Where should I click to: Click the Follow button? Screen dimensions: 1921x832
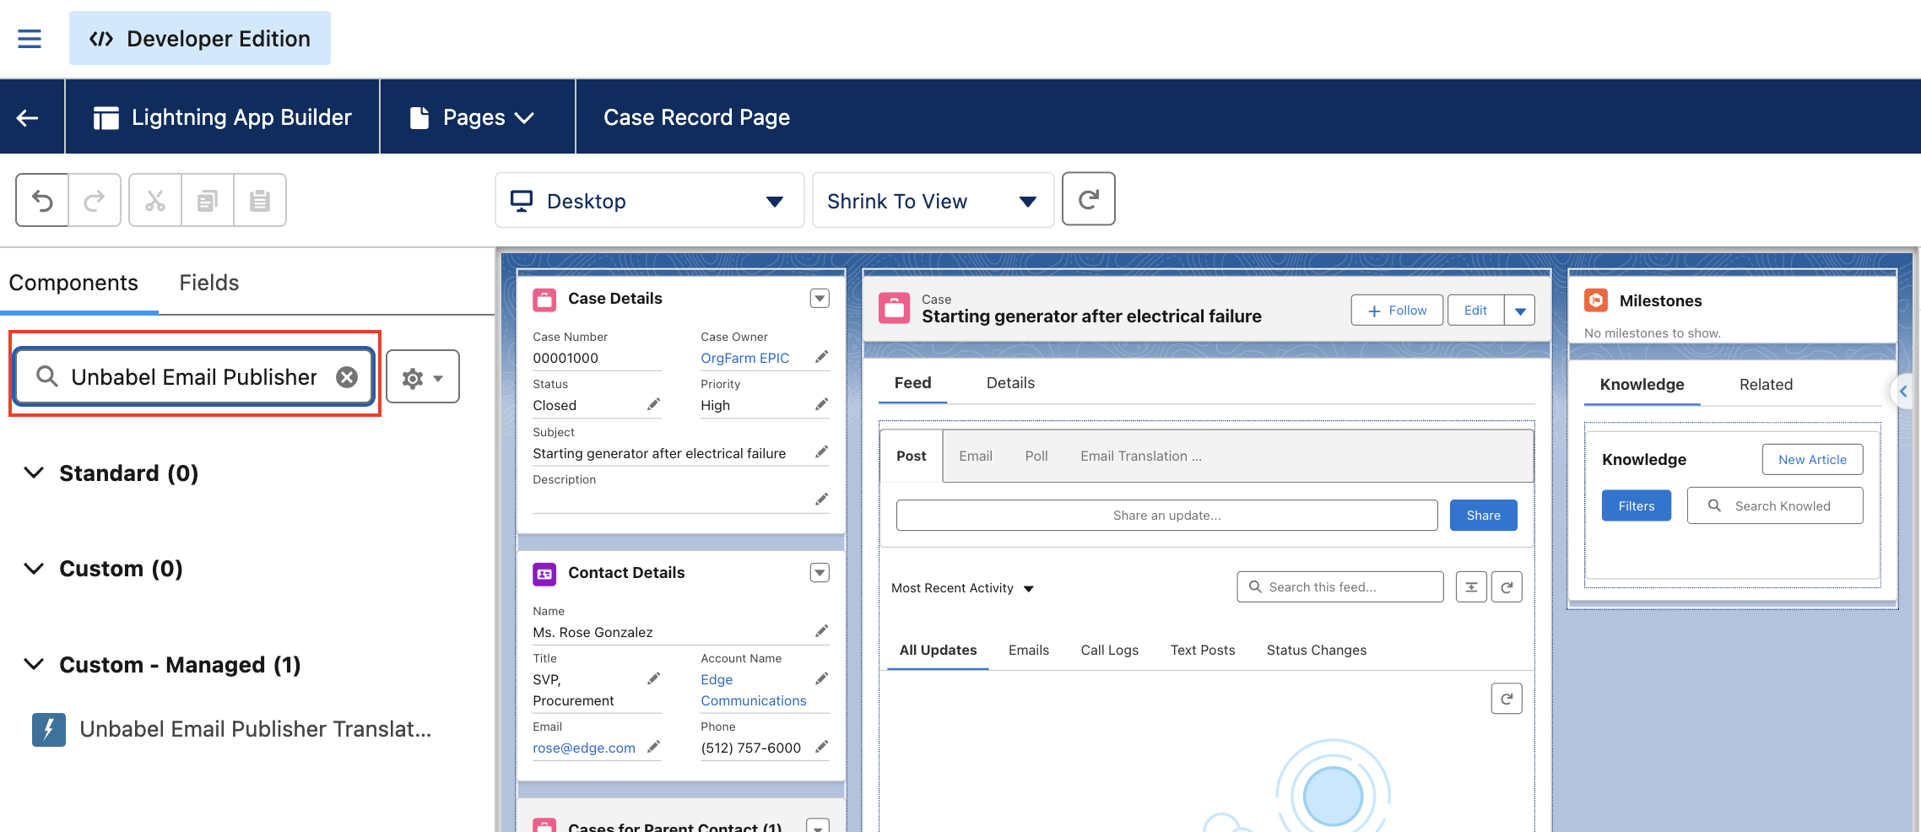(1397, 311)
